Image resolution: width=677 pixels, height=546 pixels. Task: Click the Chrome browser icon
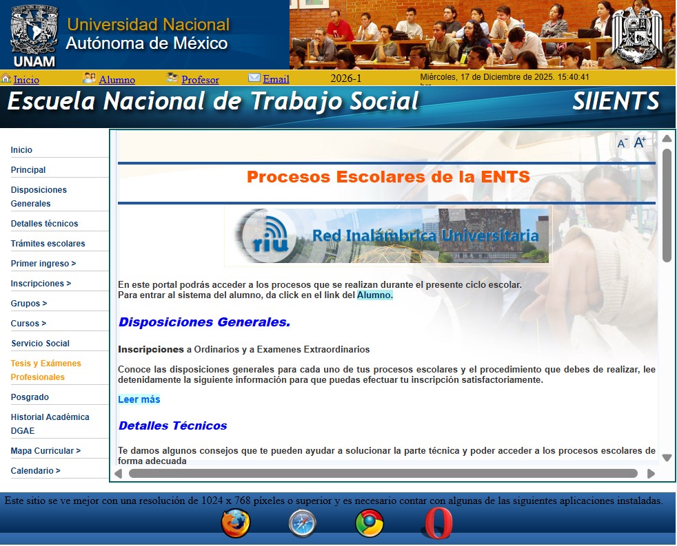tap(369, 523)
